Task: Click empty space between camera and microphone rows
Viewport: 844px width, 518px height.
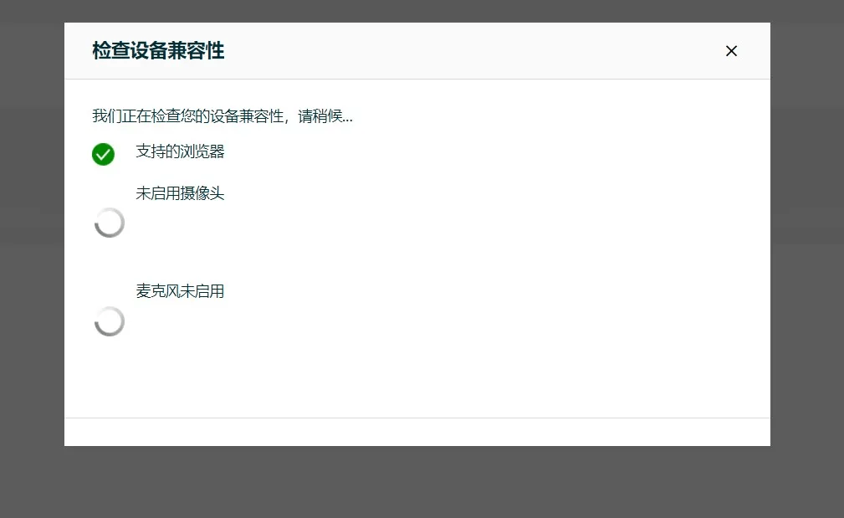Action: [418, 259]
